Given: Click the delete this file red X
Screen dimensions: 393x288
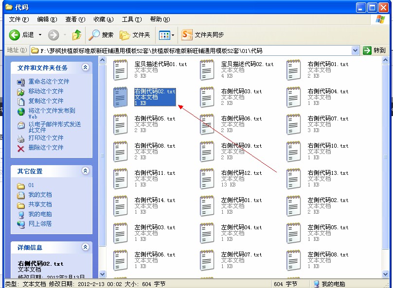Looking at the screenshot, I should 21,148.
